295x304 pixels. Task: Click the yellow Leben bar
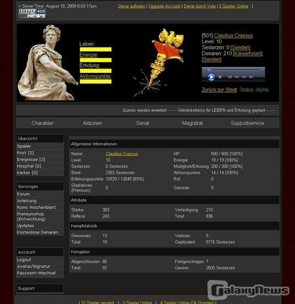click(95, 49)
